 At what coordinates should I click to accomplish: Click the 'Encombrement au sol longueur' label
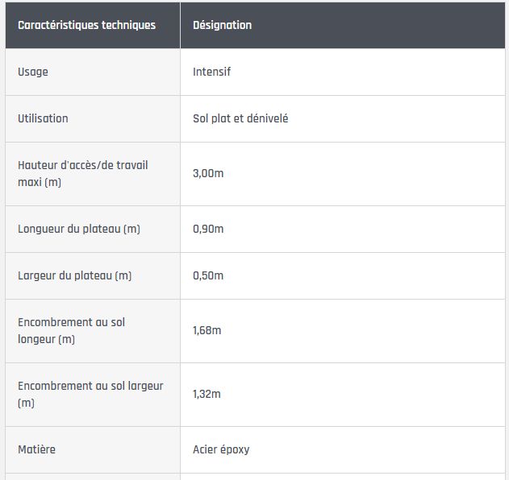71,330
